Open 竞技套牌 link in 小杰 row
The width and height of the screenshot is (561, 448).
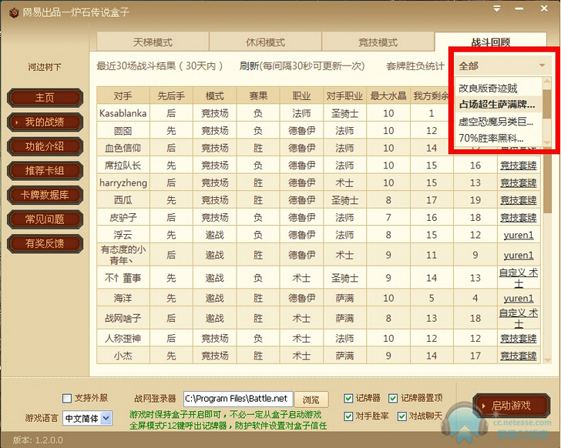(x=518, y=356)
